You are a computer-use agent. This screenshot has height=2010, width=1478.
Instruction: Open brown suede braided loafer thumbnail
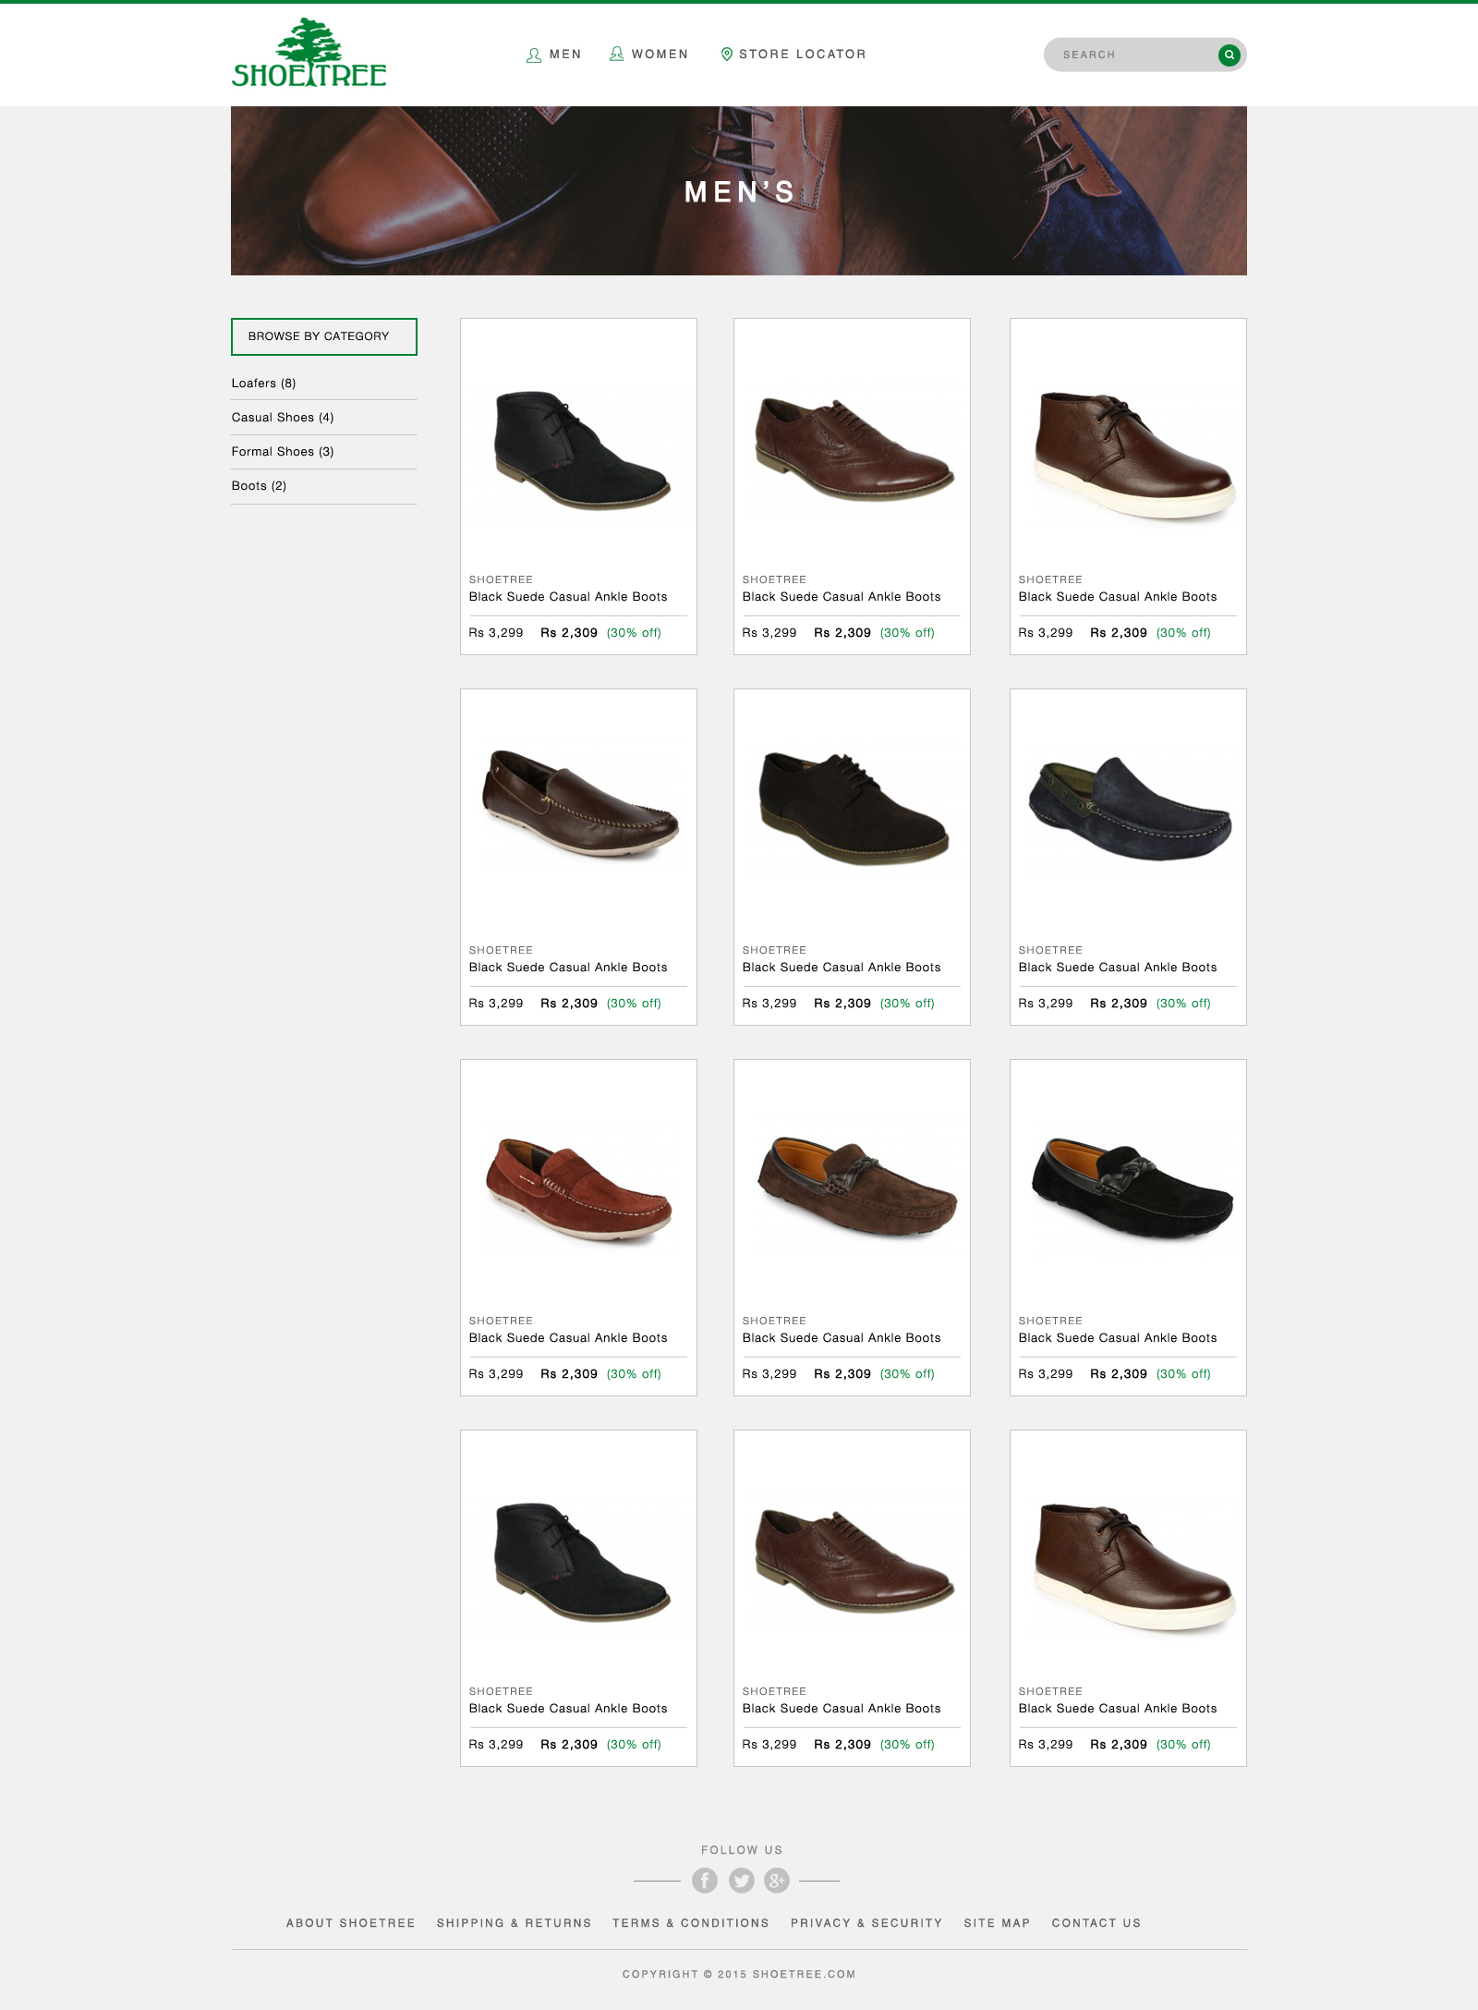tap(856, 1188)
